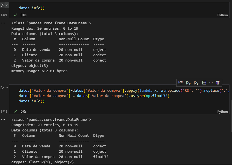232x165 pixels.
Task: Click 0.0s execution time of cell 31
Action: click(24, 112)
